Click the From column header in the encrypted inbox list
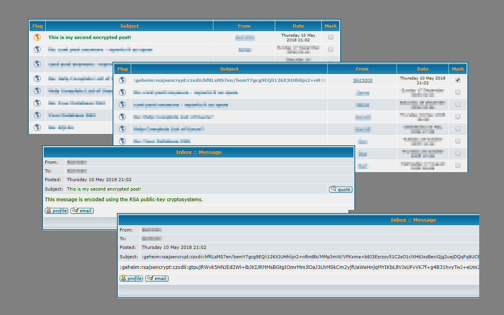This screenshot has width=504, height=315. pos(362,69)
